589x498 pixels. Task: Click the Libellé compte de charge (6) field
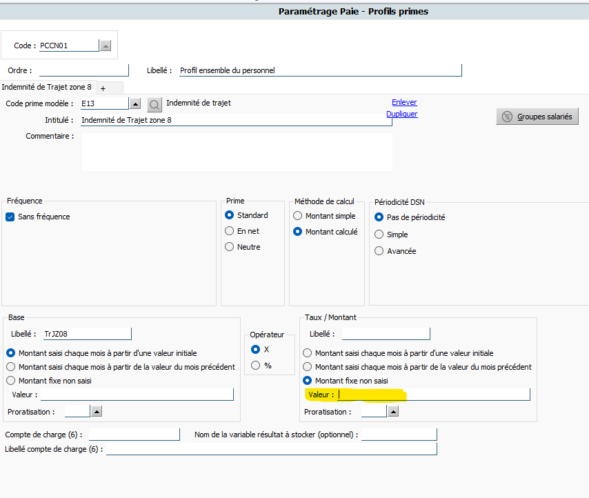272,449
